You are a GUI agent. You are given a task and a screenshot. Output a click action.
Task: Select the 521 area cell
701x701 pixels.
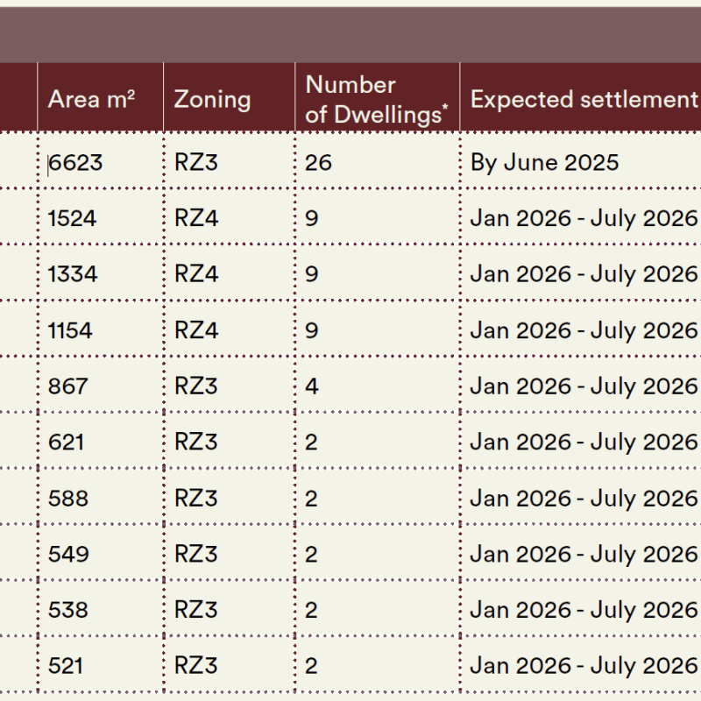67,667
